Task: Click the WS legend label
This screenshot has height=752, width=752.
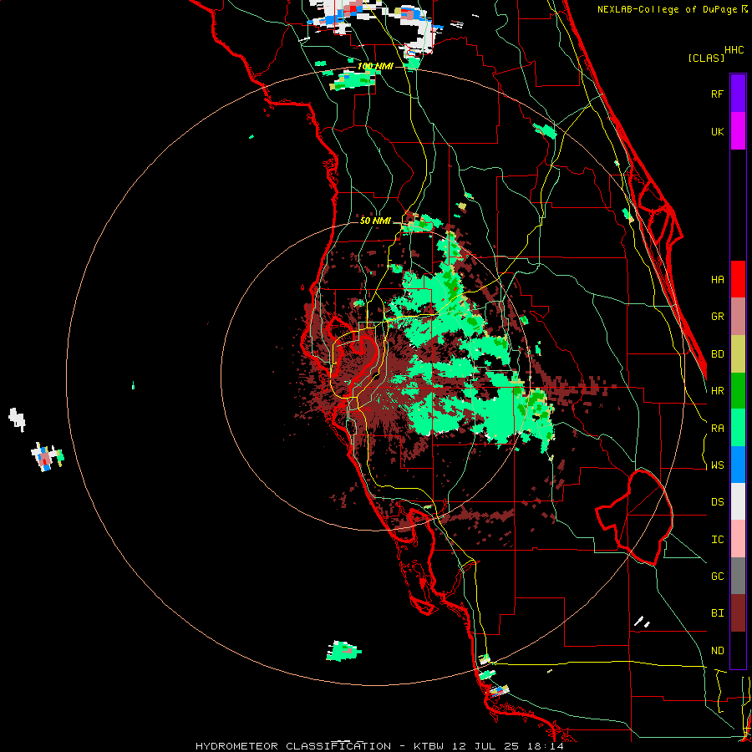Action: pyautogui.click(x=717, y=465)
